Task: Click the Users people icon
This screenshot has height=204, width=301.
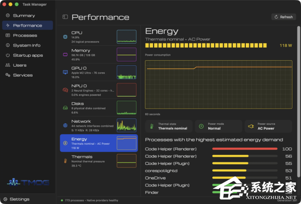Action: (x=8, y=65)
